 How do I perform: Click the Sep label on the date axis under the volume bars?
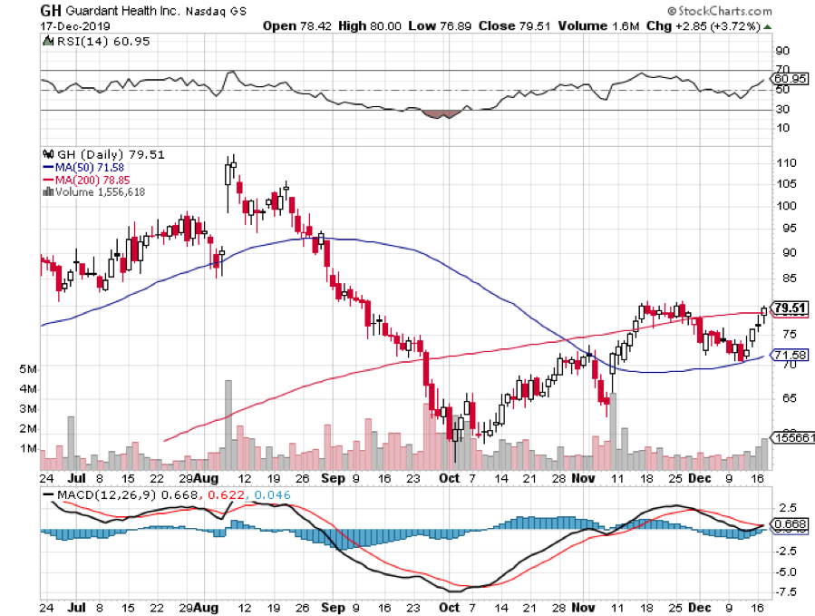pos(333,478)
